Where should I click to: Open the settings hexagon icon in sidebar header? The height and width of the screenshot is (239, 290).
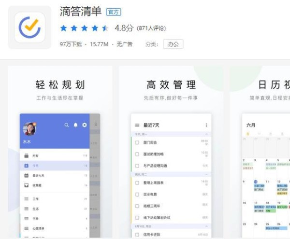(84, 125)
